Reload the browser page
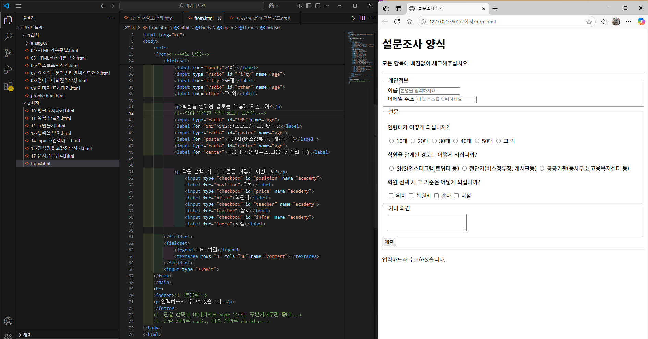This screenshot has width=648, height=339. point(397,22)
